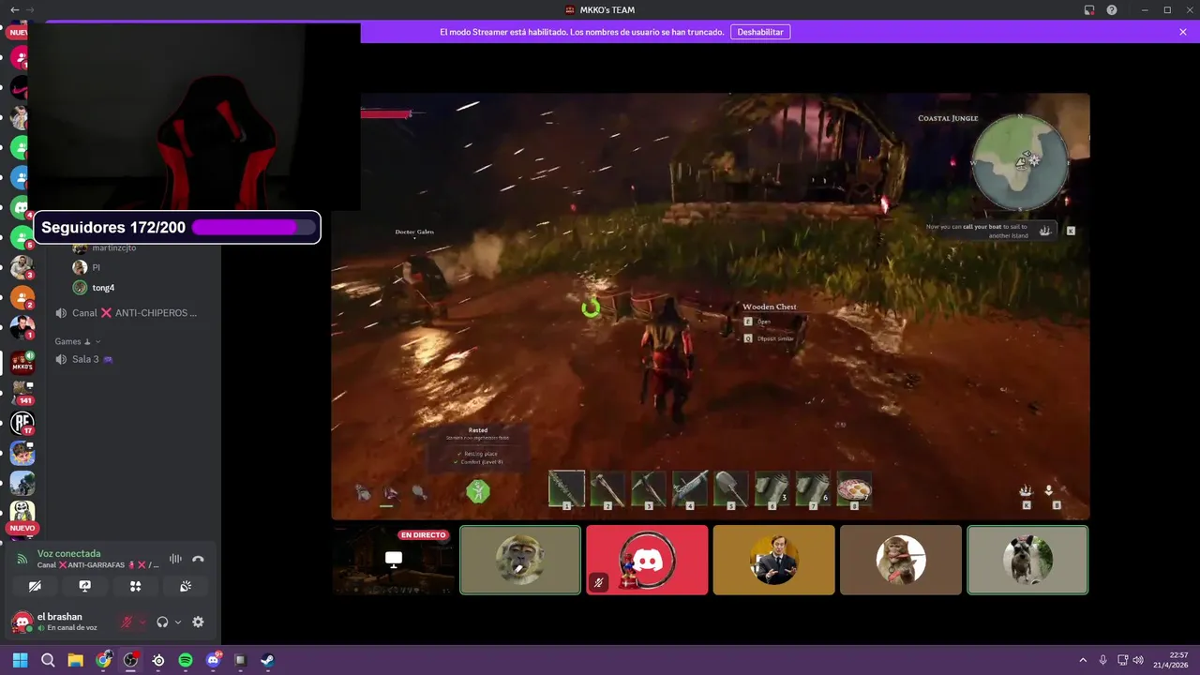Open system volume tray icon
Image resolution: width=1200 pixels, height=675 pixels.
point(1137,660)
